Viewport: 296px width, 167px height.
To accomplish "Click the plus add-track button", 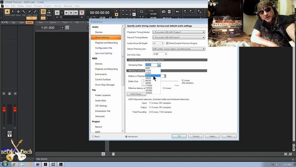I will coord(62,28).
